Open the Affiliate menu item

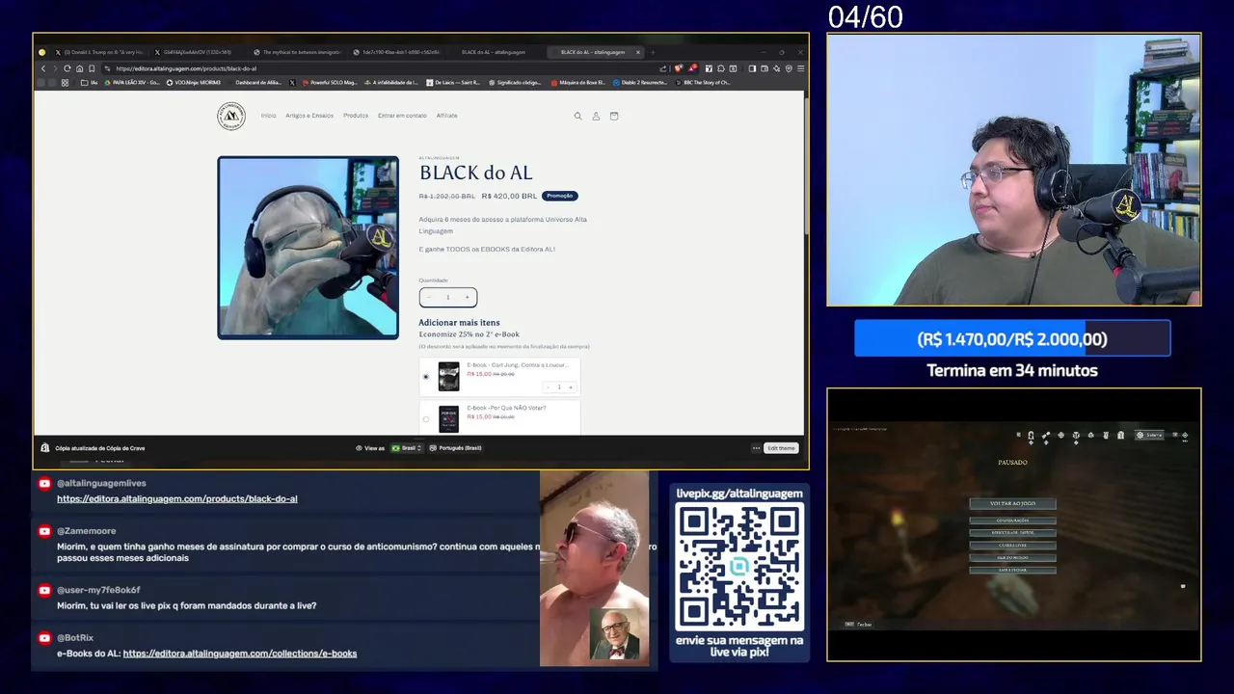447,116
